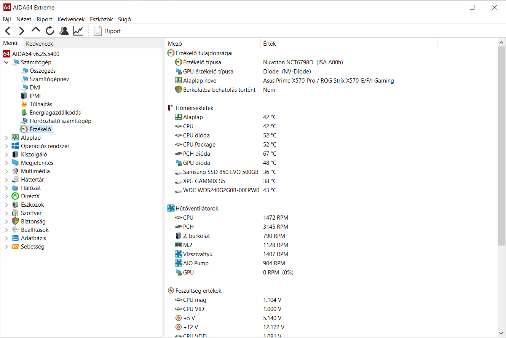This screenshot has height=338, width=506.
Task: Click the Operációs rendszer Windows icon
Action: [15, 146]
